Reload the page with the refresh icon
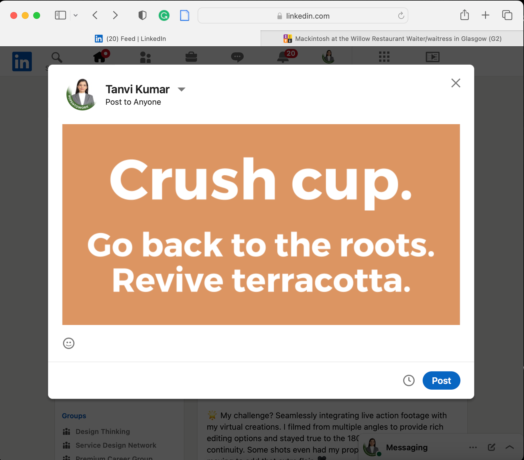The height and width of the screenshot is (460, 524). 401,15
